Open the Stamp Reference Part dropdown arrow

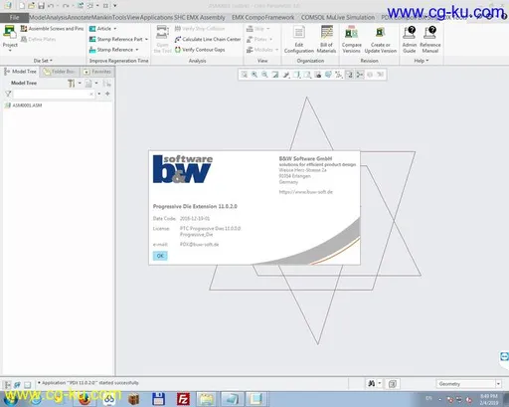[x=146, y=39]
